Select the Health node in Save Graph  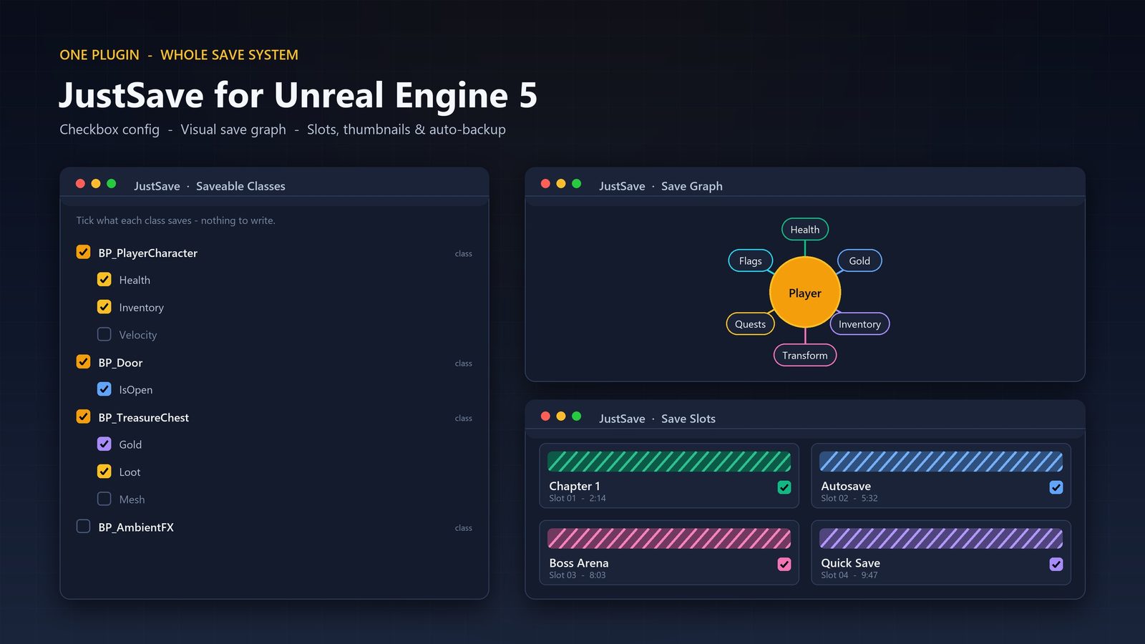[805, 230]
